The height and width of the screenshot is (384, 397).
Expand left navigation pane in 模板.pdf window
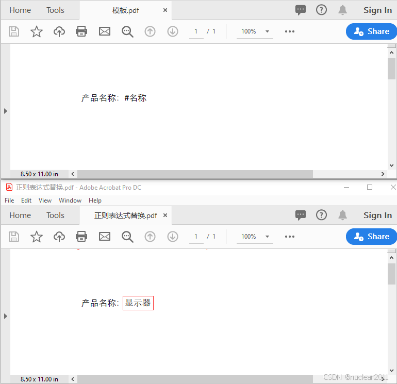click(6, 111)
